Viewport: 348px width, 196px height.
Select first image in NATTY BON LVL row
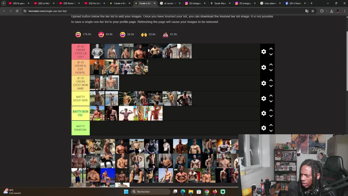coord(97,113)
